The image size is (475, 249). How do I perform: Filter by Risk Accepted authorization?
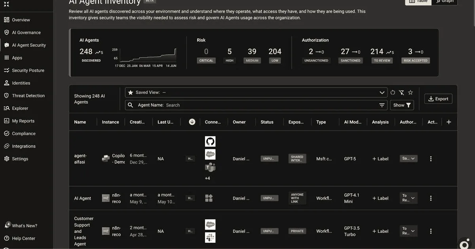tap(416, 60)
